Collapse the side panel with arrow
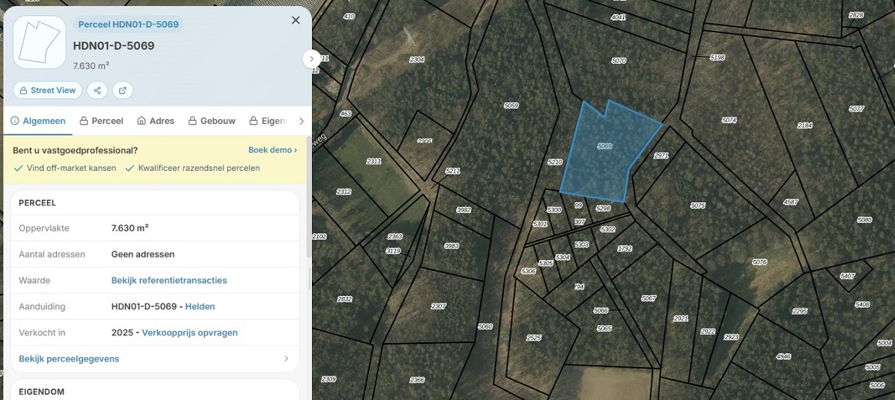This screenshot has height=400, width=895. tap(312, 58)
